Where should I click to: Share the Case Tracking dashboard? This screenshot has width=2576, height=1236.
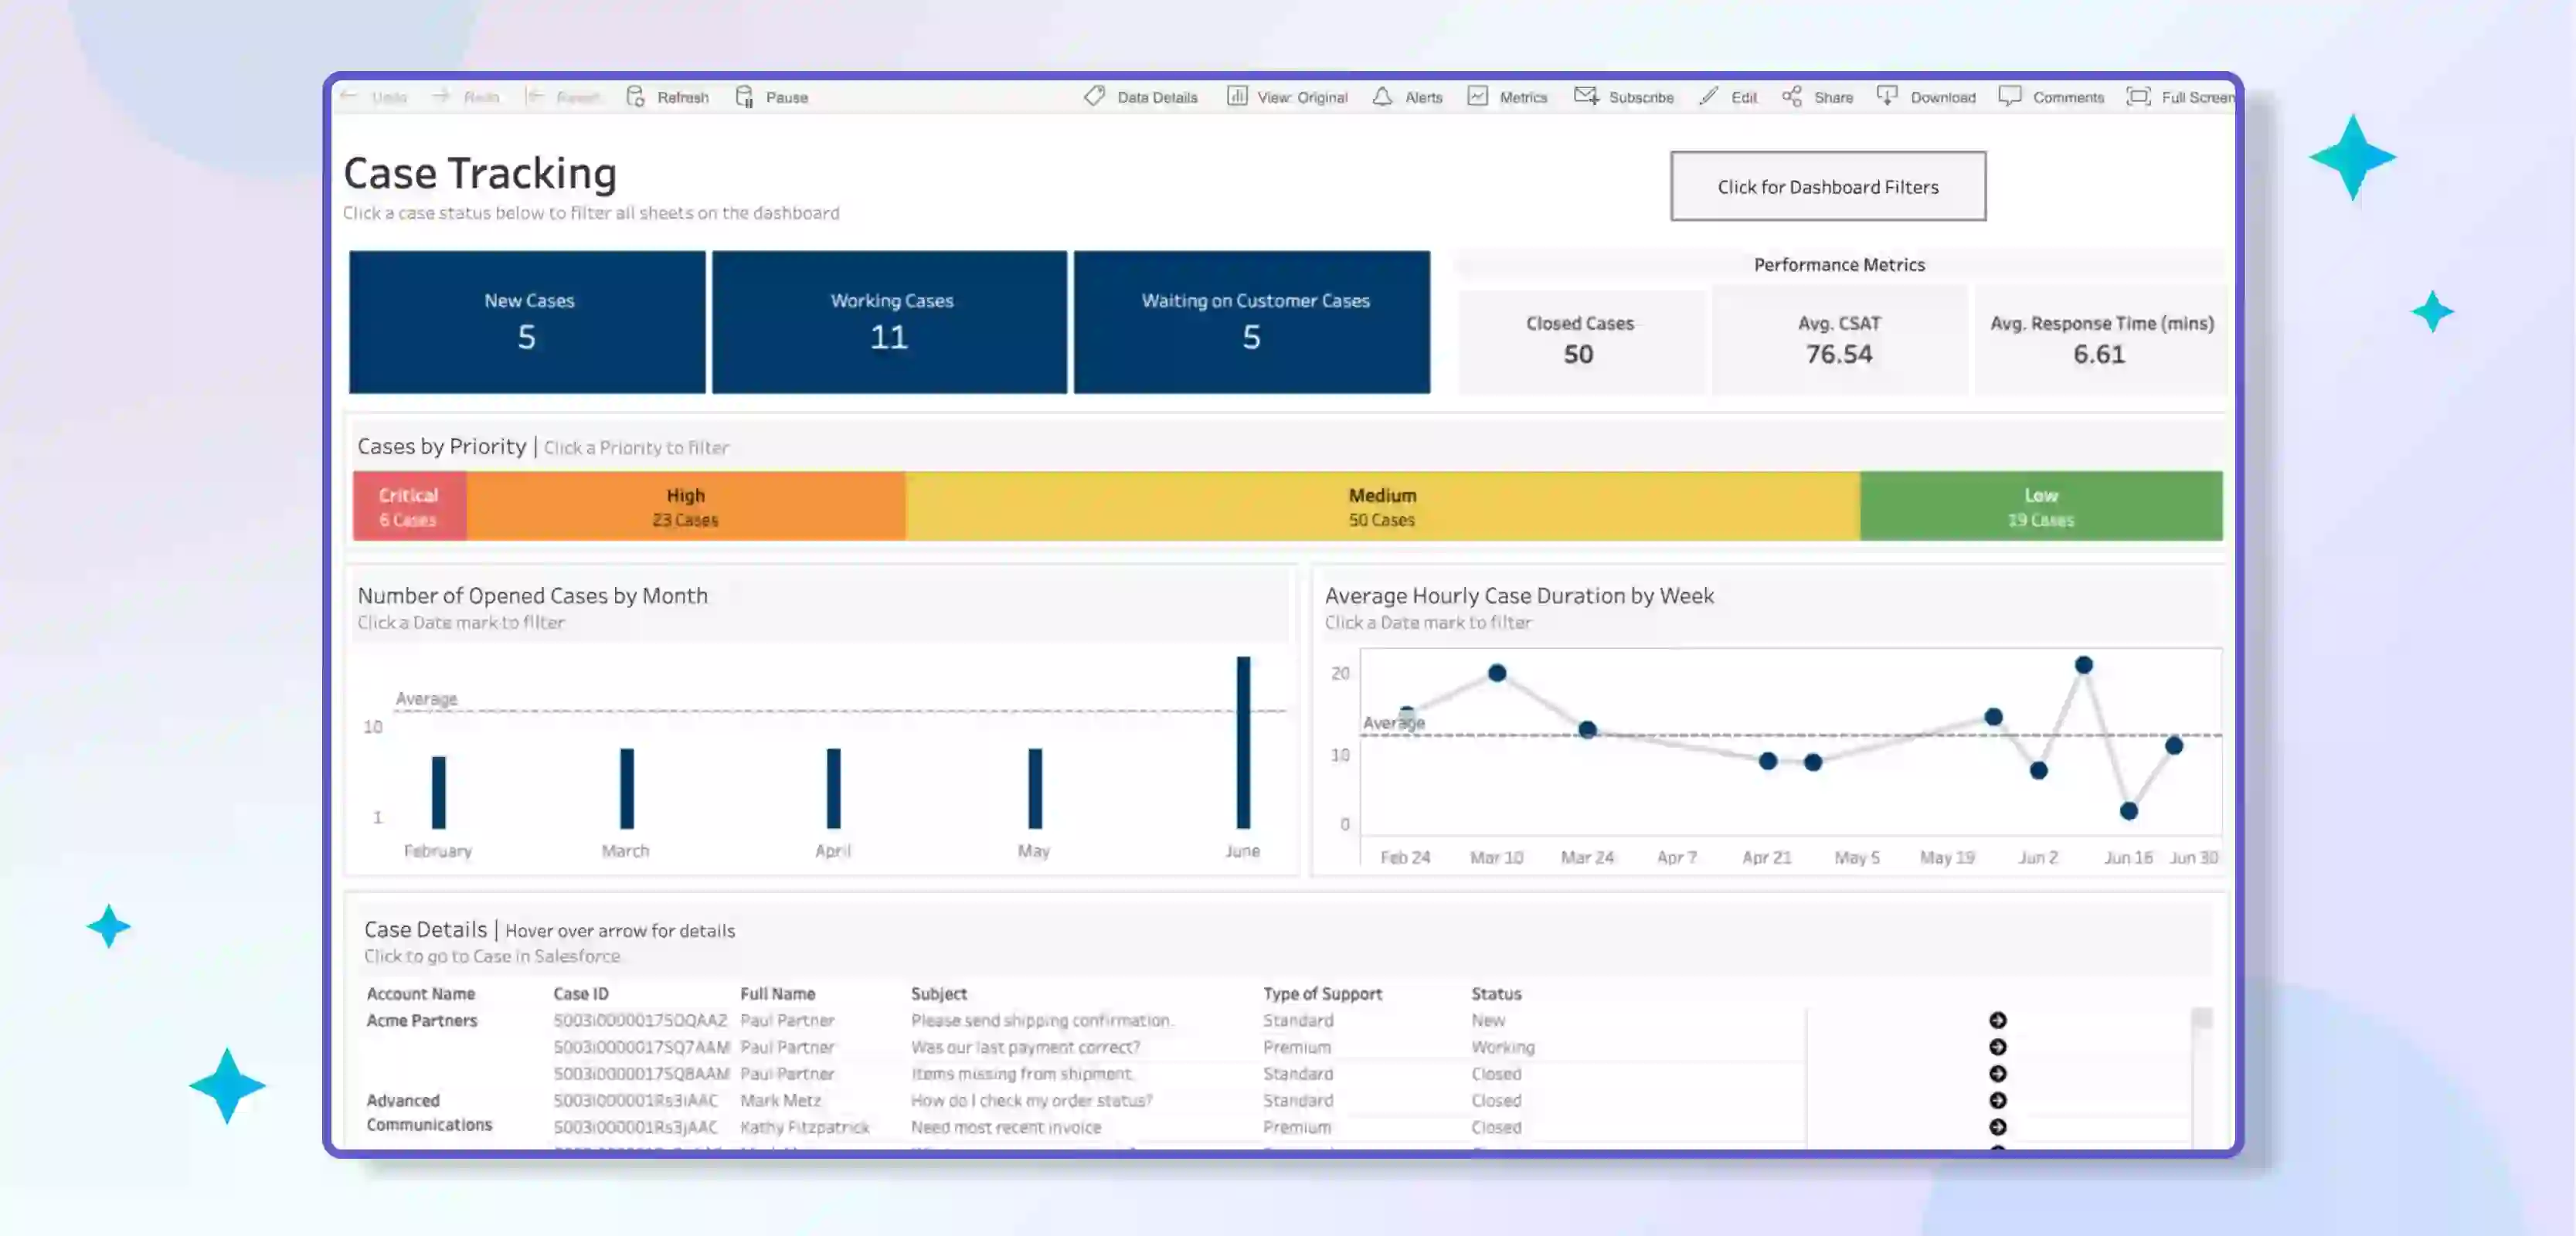pyautogui.click(x=1818, y=97)
